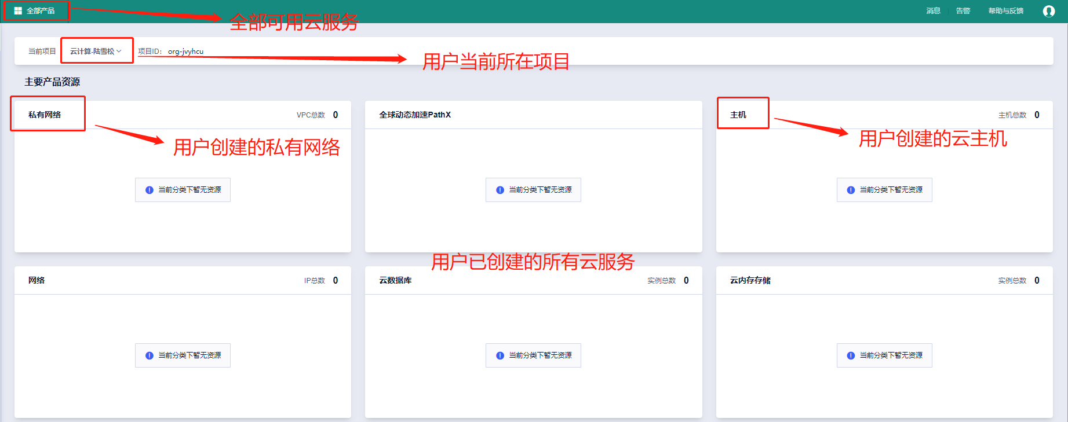1068x422 pixels.
Task: Open the 私有网络 card title
Action: tap(45, 115)
